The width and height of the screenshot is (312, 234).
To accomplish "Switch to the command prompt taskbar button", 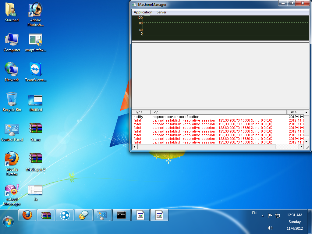I will click(x=122, y=215).
